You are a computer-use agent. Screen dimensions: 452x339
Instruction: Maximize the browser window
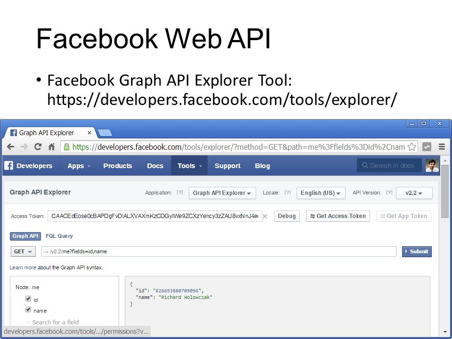coord(424,123)
